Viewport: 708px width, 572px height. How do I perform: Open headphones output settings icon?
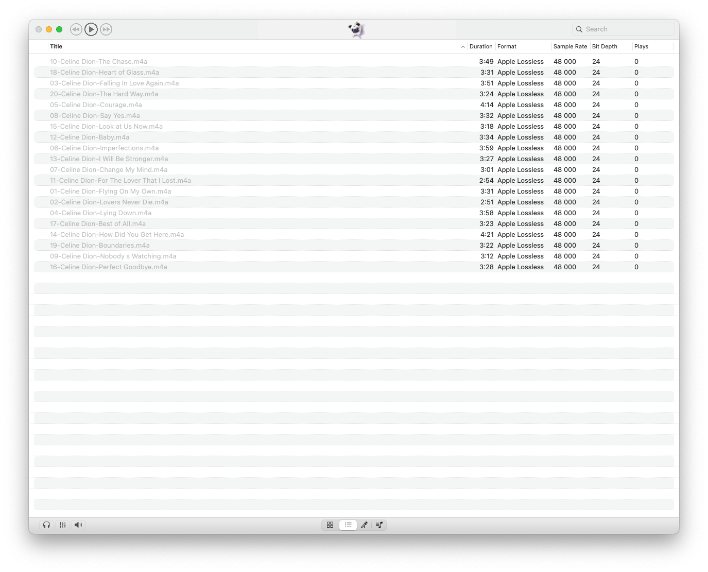[47, 525]
